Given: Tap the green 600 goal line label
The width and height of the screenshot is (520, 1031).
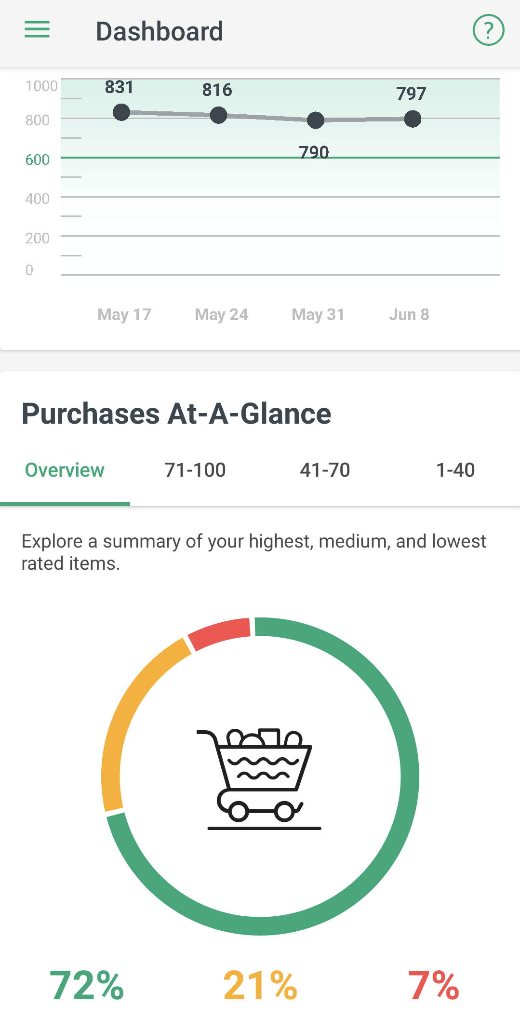Looking at the screenshot, I should click(x=37, y=160).
